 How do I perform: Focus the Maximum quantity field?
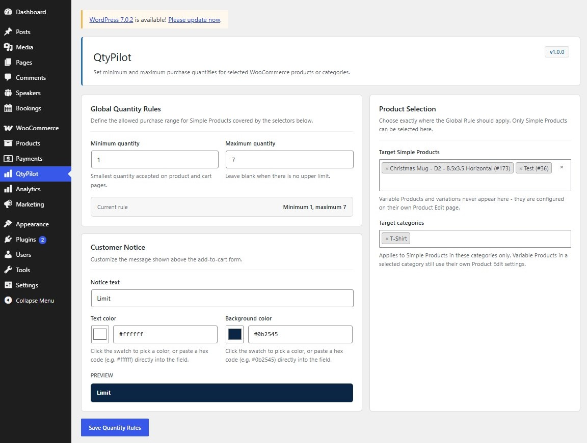[x=289, y=160]
